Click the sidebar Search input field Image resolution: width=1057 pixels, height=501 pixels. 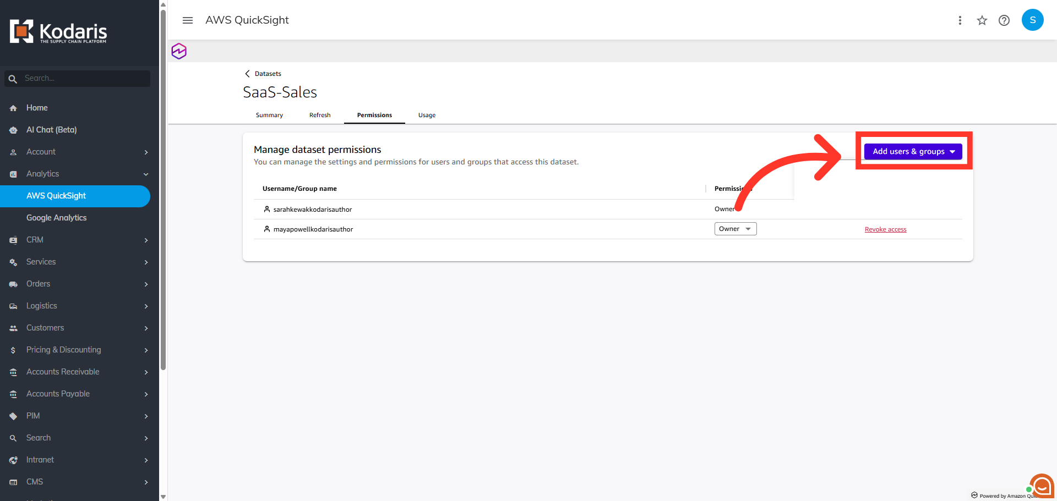click(78, 78)
